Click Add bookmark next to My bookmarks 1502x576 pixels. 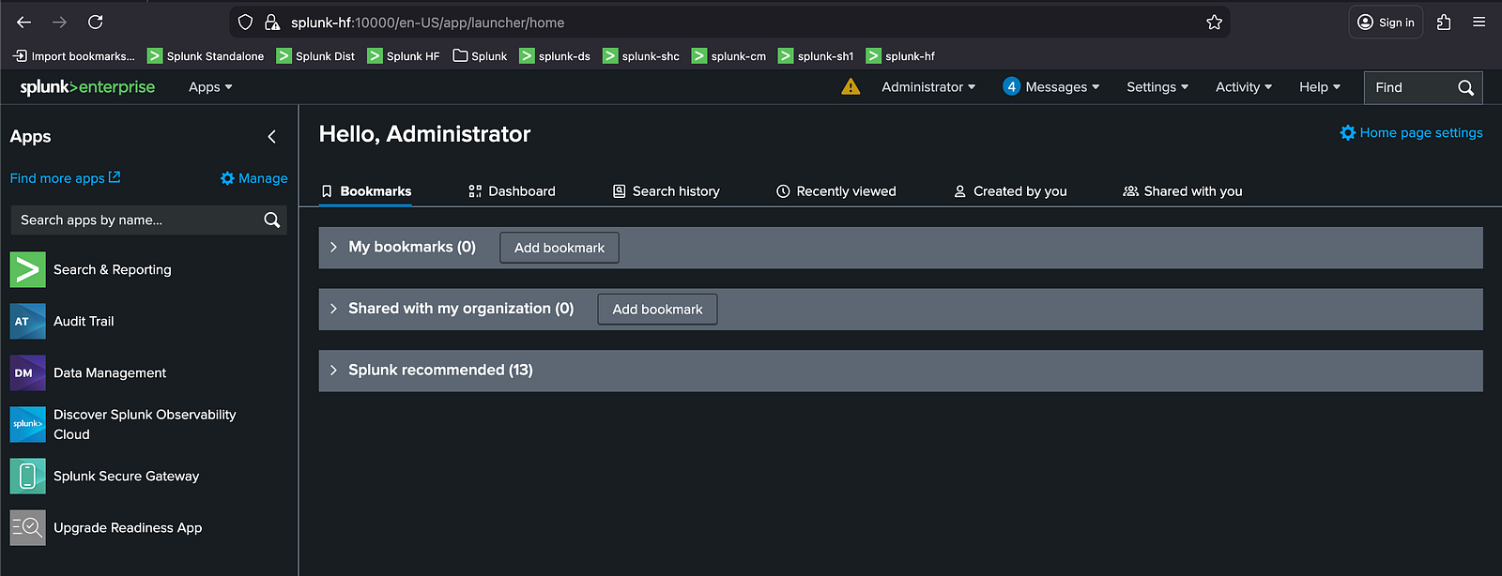point(559,249)
